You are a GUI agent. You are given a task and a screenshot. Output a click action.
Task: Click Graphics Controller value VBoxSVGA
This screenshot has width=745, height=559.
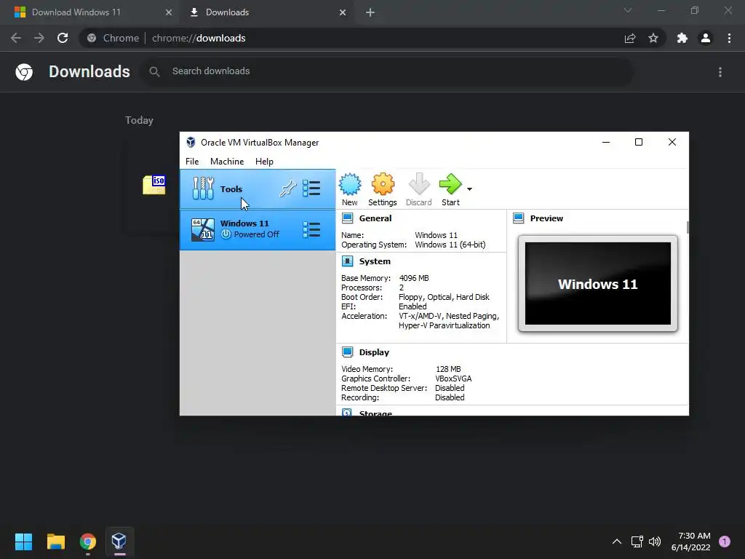(453, 378)
